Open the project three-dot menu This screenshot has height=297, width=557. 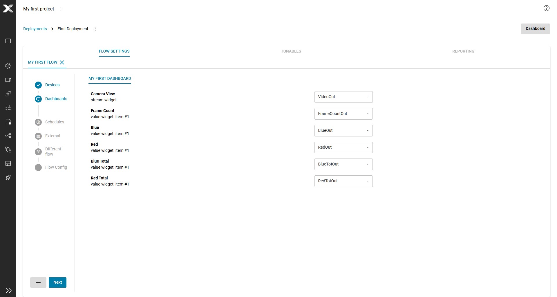point(61,9)
